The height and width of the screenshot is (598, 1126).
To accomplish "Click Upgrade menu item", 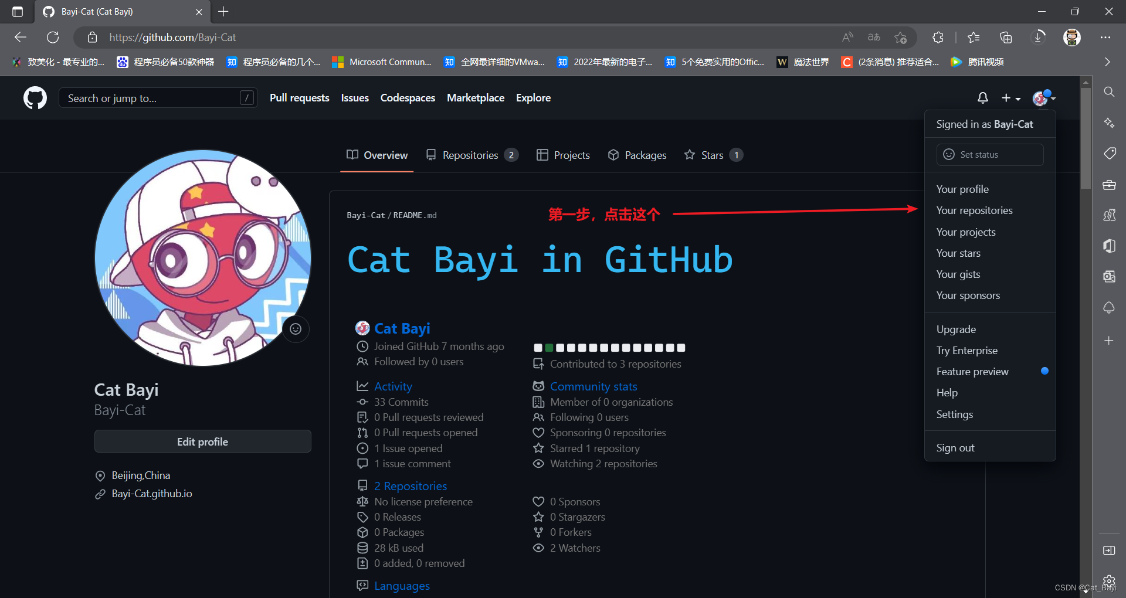I will [990, 329].
